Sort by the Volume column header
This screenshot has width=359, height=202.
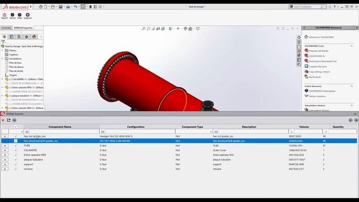tap(304, 127)
